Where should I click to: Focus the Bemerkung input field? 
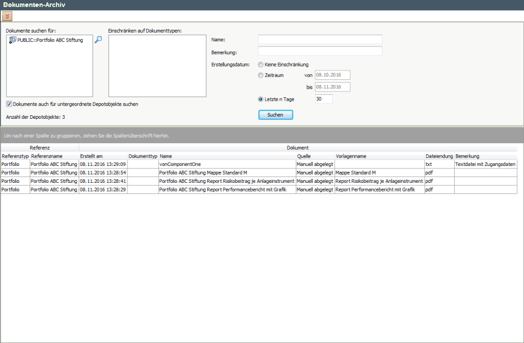point(320,51)
